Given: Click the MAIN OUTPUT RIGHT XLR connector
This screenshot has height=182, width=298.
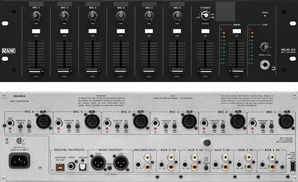Looking at the screenshot, I should [x=98, y=163].
